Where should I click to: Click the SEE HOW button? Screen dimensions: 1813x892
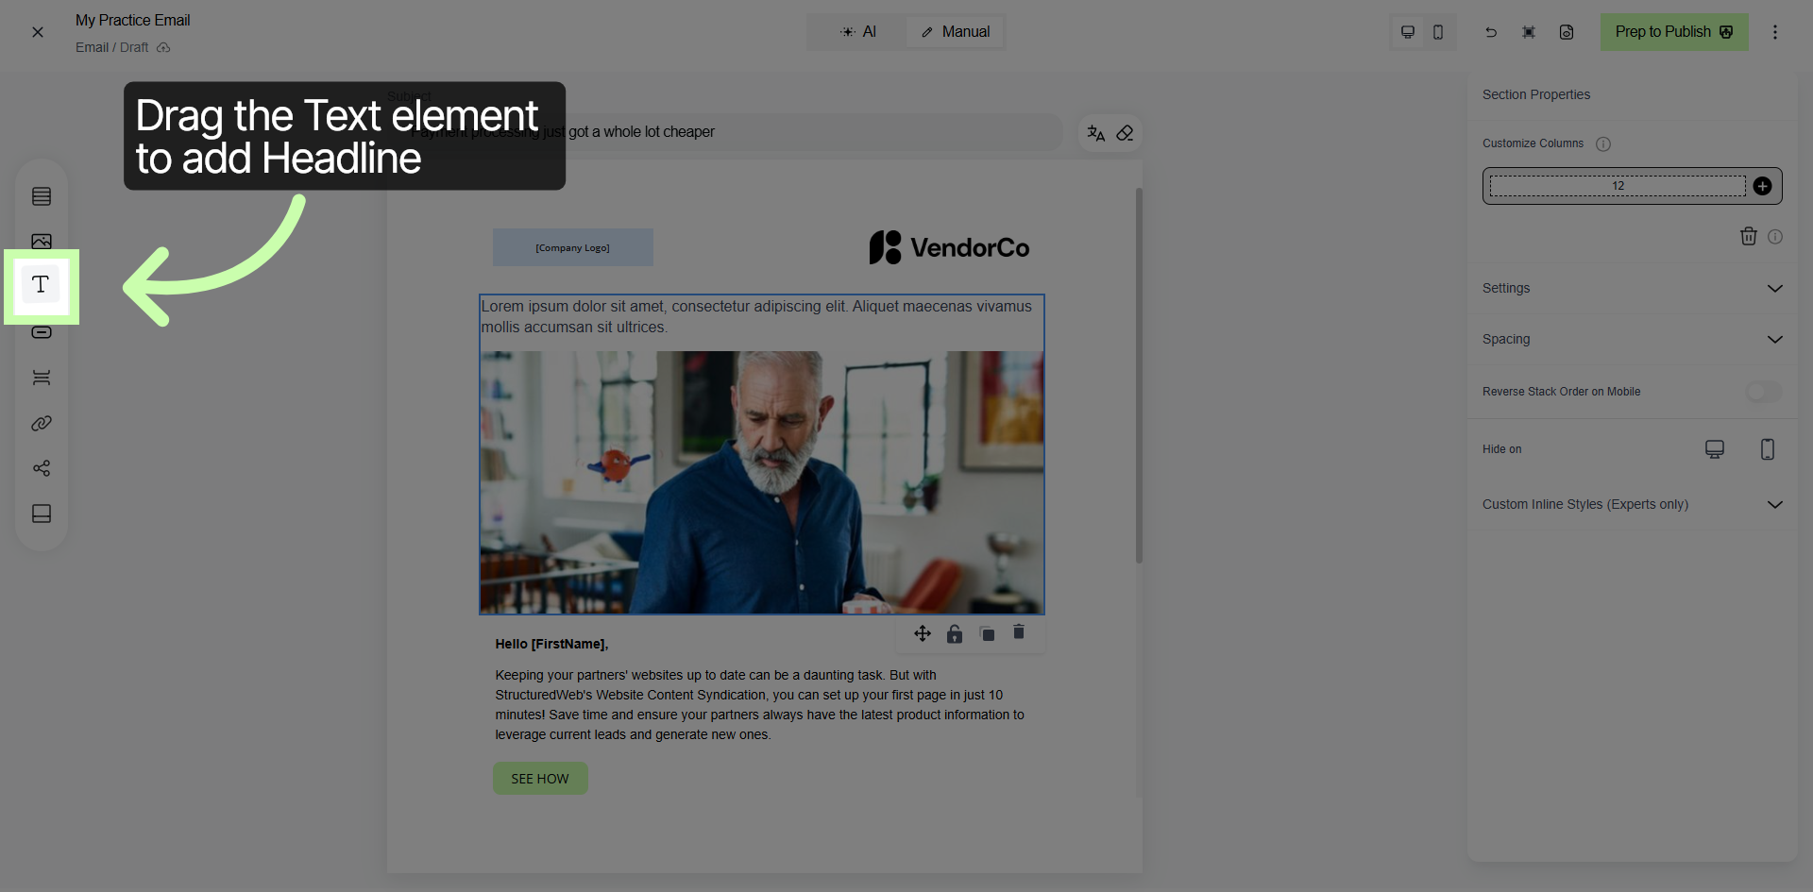(540, 779)
